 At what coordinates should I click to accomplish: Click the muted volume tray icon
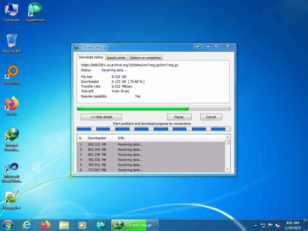278,225
